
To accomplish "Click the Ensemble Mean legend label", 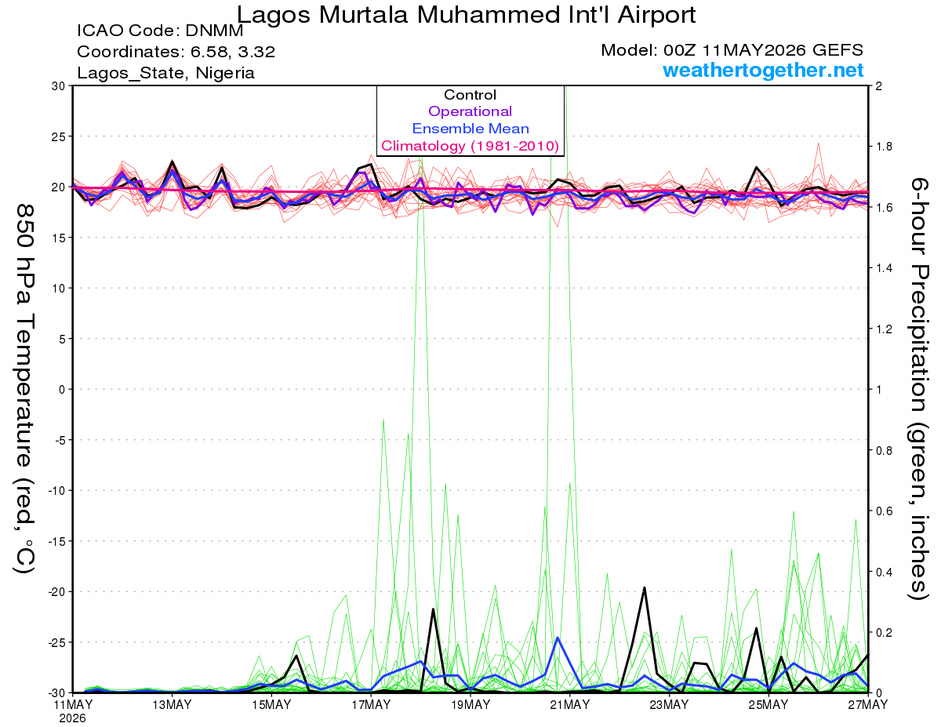I will [470, 129].
